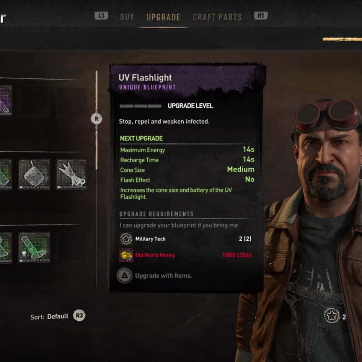Click the triangle Upgrade with Items icon

124,276
